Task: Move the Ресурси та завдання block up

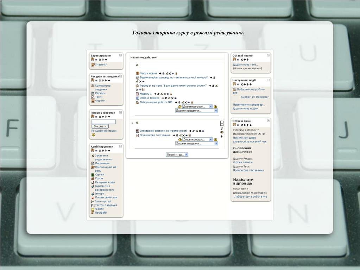Action: [103, 80]
